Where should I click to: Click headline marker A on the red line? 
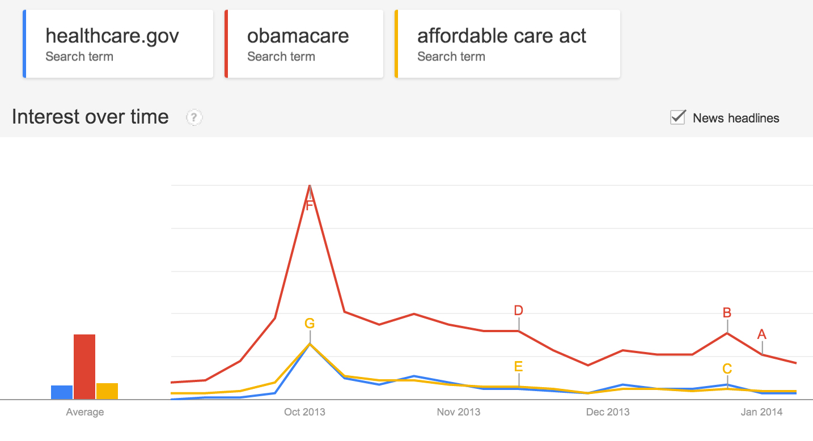[x=762, y=334]
